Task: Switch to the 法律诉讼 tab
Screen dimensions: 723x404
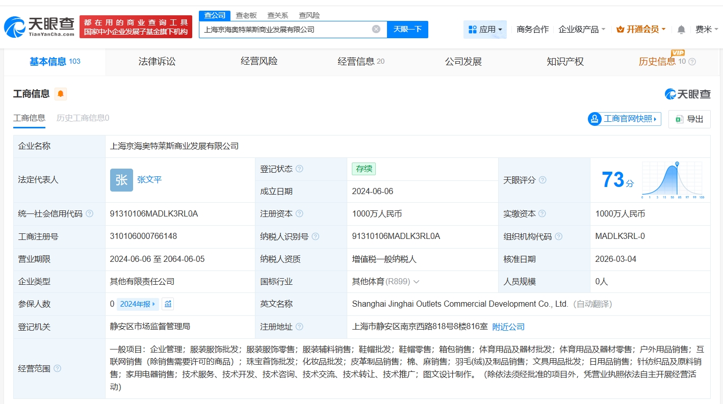Action: pyautogui.click(x=157, y=62)
